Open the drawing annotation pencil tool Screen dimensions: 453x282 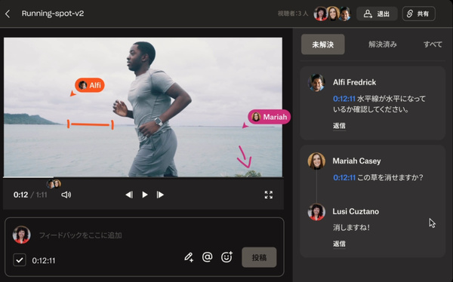tap(189, 257)
